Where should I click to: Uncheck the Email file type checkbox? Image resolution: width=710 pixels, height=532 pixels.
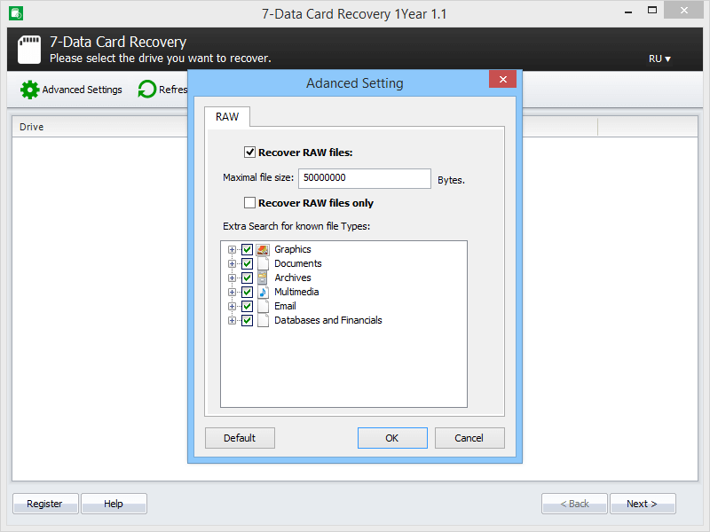point(247,306)
